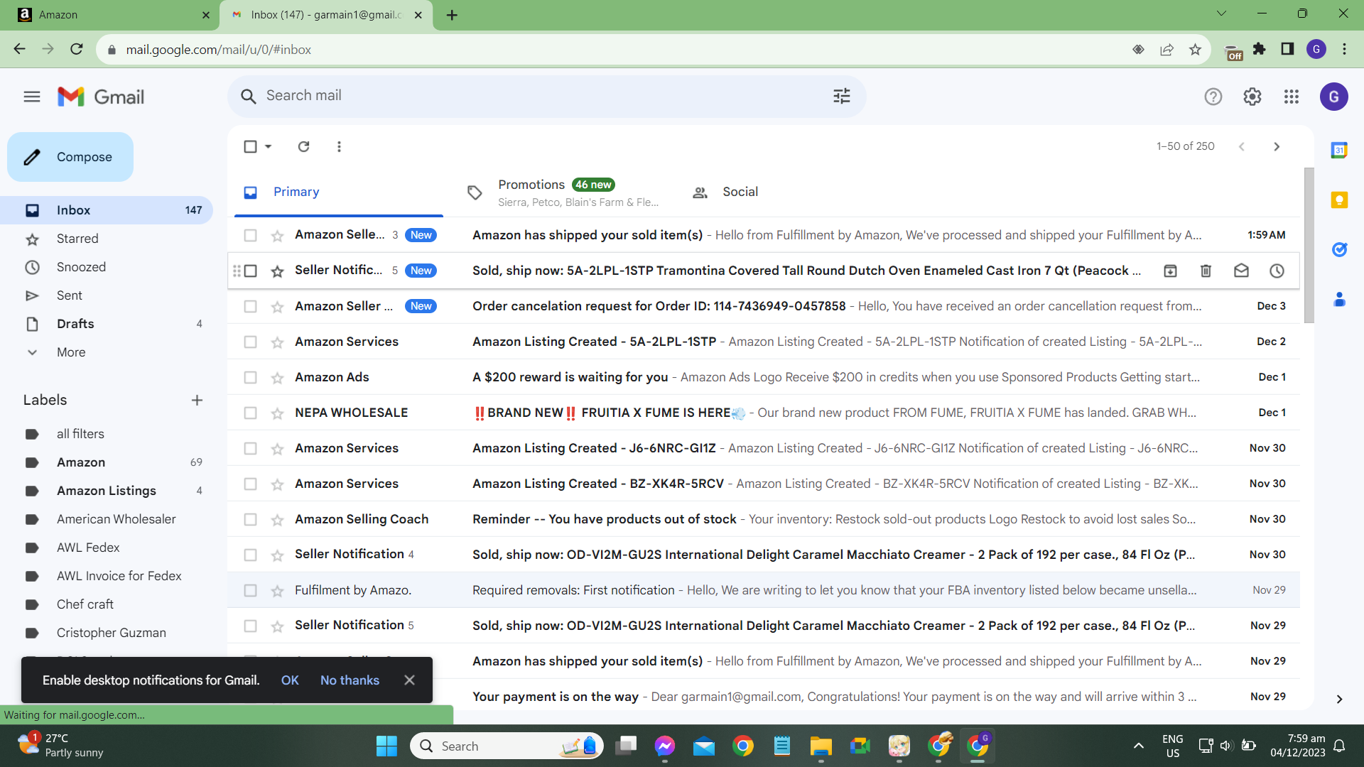Open Google apps grid

pos(1292,97)
